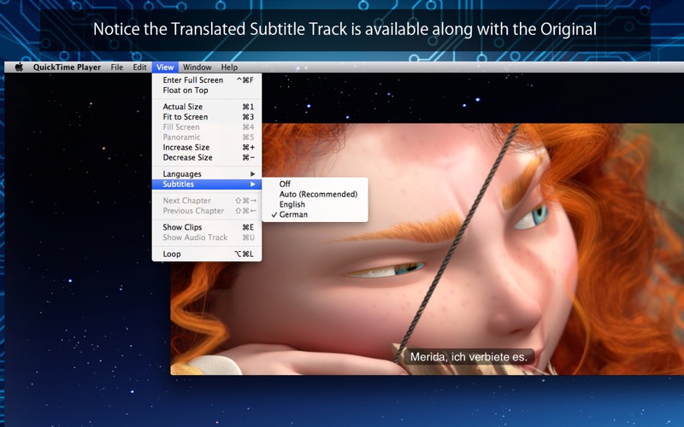Select Auto (Recommended) subtitles

coord(315,195)
